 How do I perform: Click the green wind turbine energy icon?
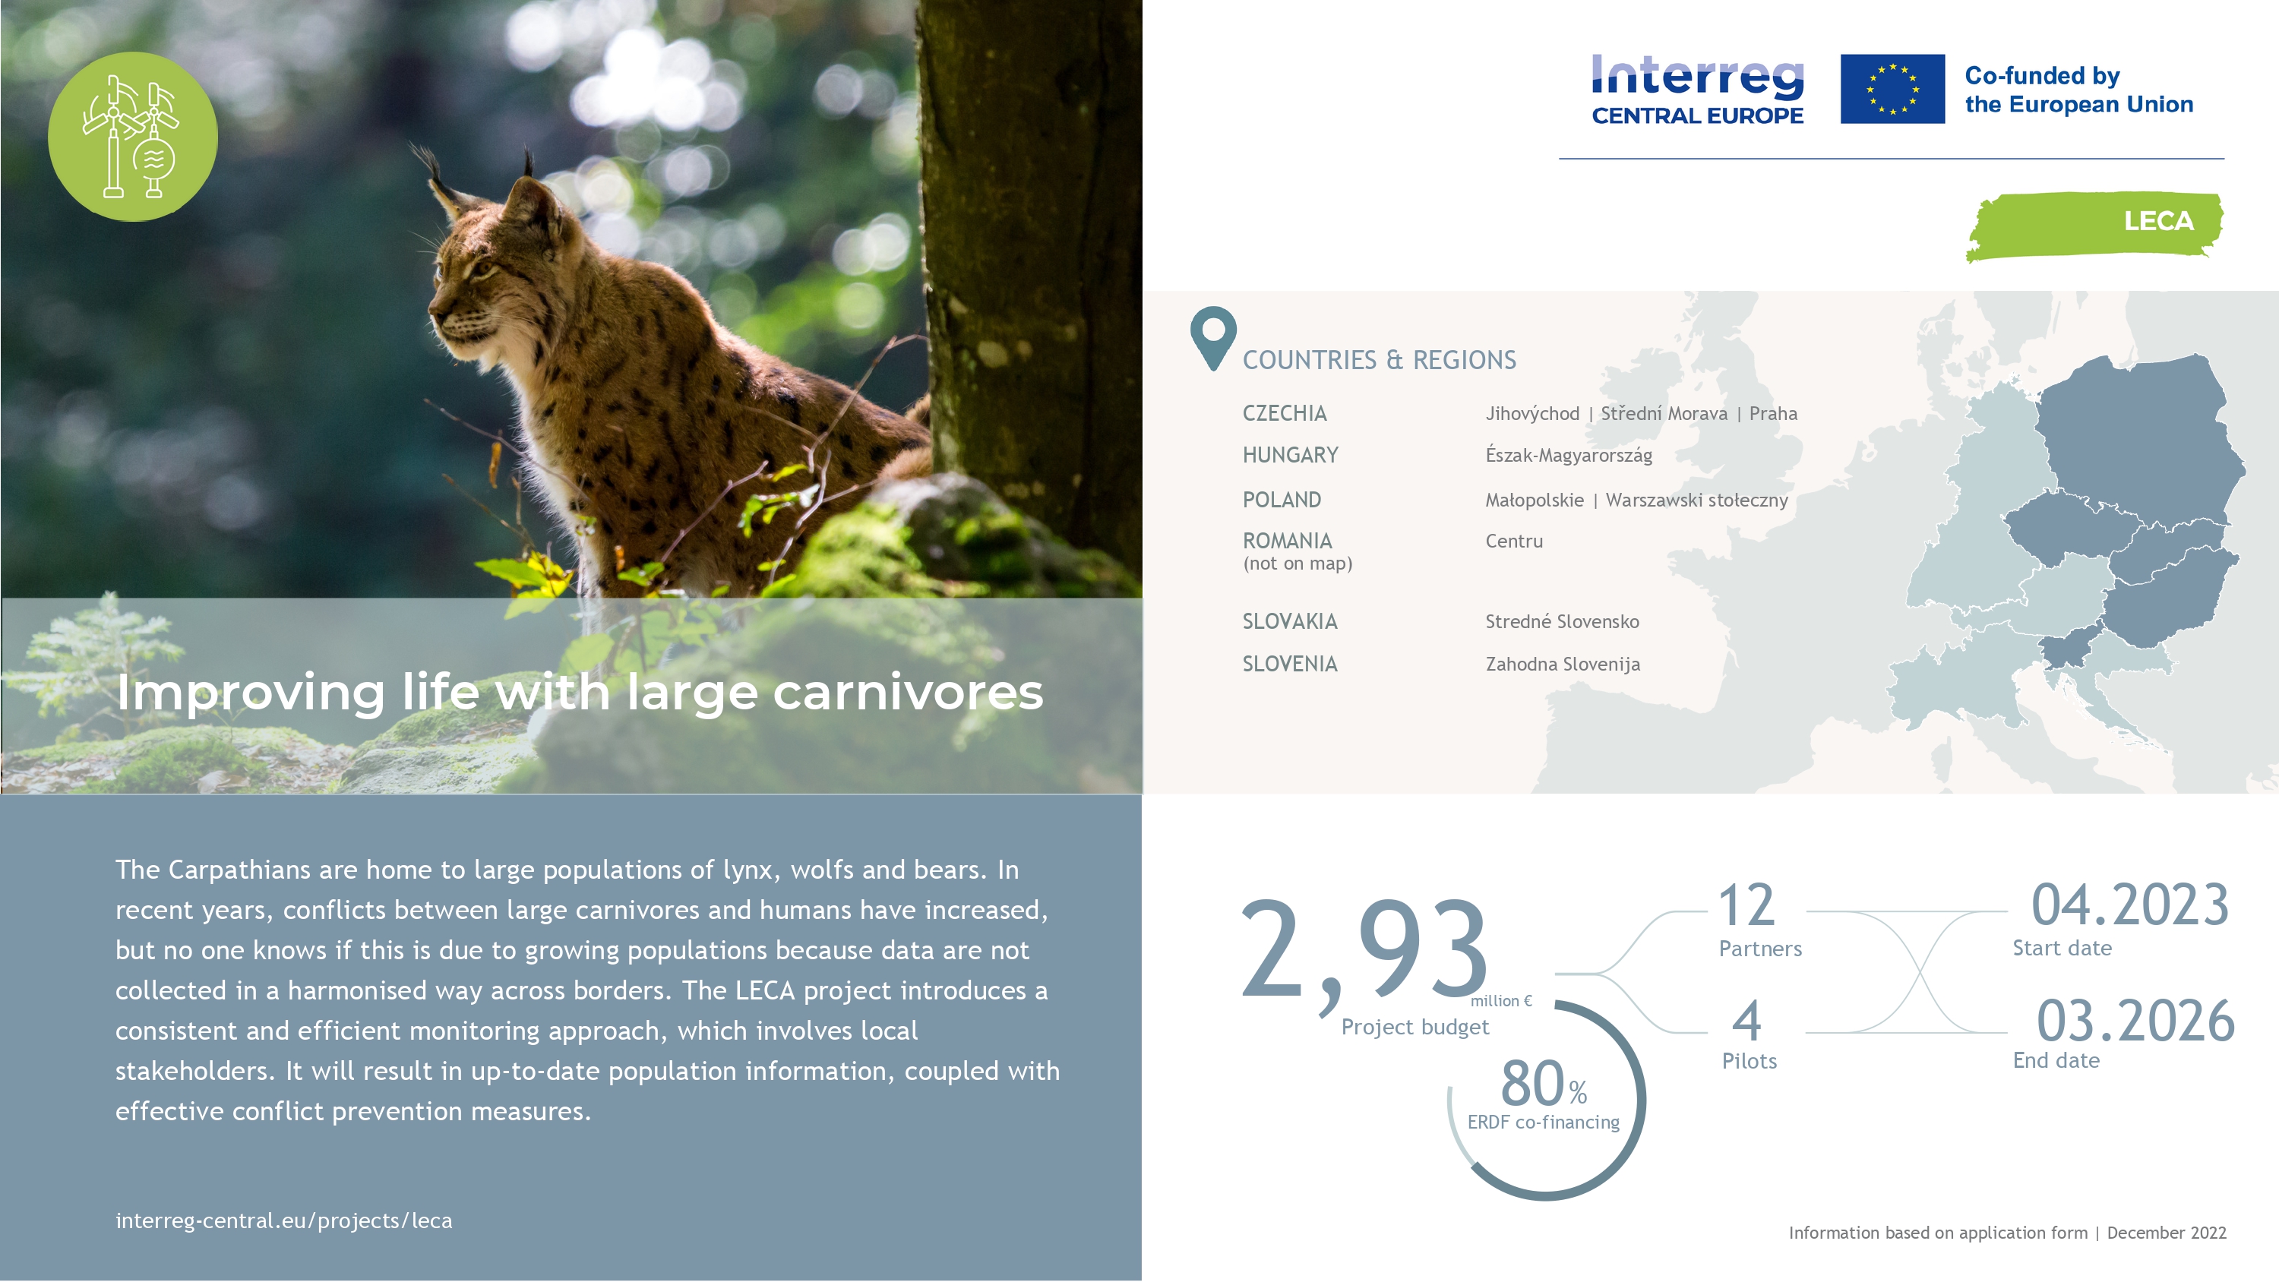pyautogui.click(x=133, y=136)
